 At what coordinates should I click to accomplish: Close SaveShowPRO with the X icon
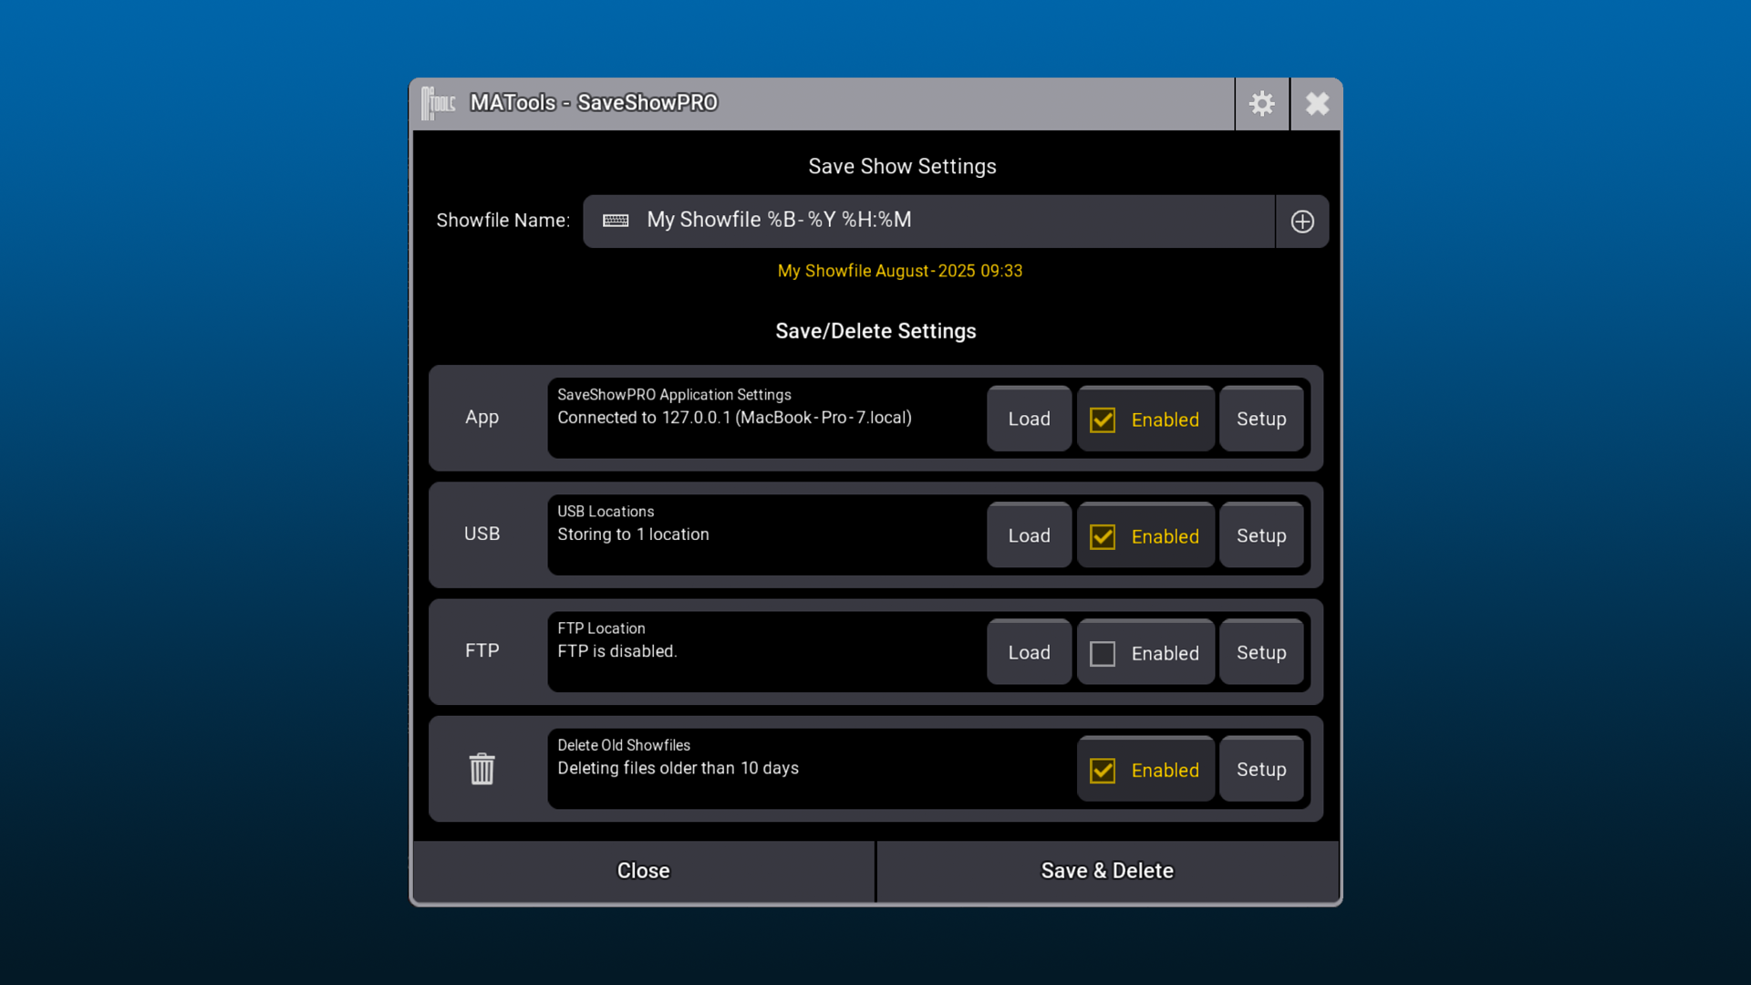pyautogui.click(x=1316, y=103)
